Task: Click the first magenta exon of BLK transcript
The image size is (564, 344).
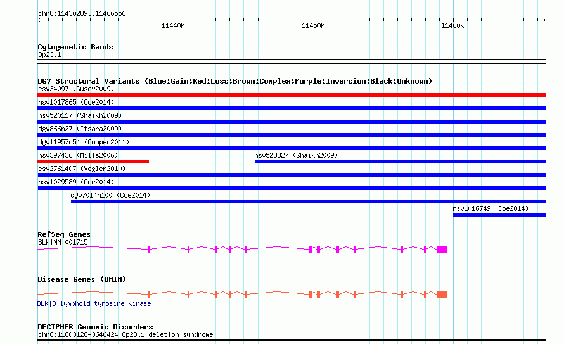Action: [149, 250]
